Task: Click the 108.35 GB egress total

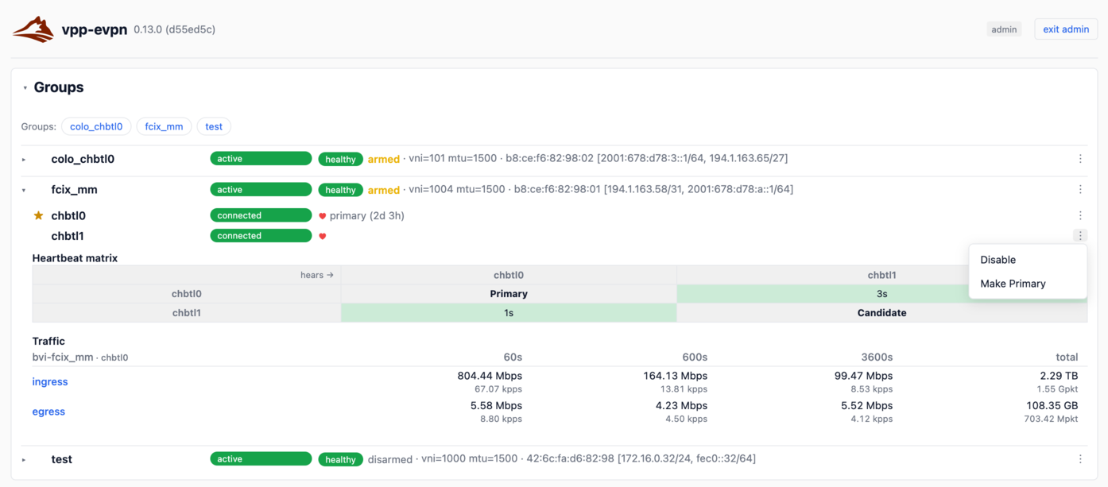Action: pyautogui.click(x=1051, y=406)
